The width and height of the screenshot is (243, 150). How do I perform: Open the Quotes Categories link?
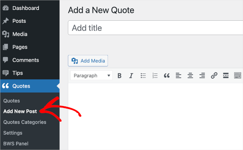click(x=25, y=122)
